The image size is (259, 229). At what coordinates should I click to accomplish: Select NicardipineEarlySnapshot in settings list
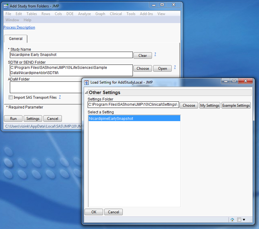coord(134,118)
